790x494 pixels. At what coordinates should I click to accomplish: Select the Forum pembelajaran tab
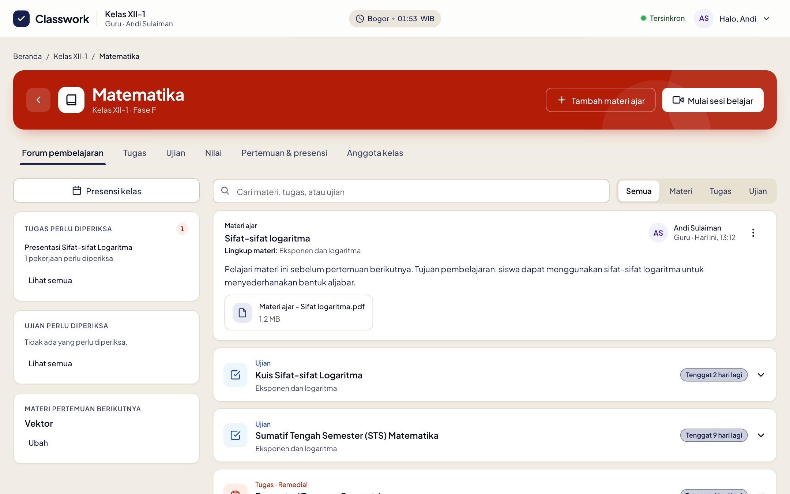tap(63, 153)
